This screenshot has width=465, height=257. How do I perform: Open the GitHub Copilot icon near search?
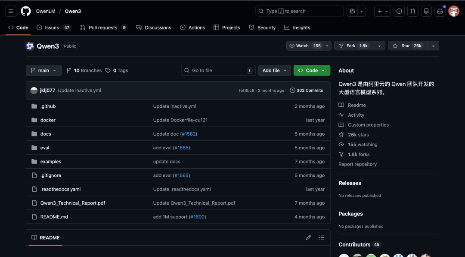(352, 11)
